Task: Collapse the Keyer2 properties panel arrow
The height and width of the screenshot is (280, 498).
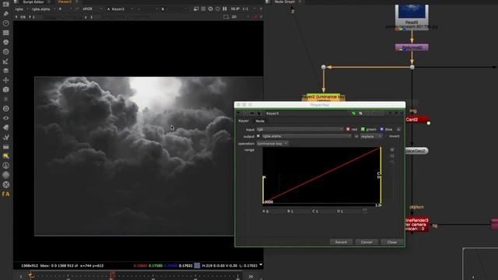Action: coord(239,114)
